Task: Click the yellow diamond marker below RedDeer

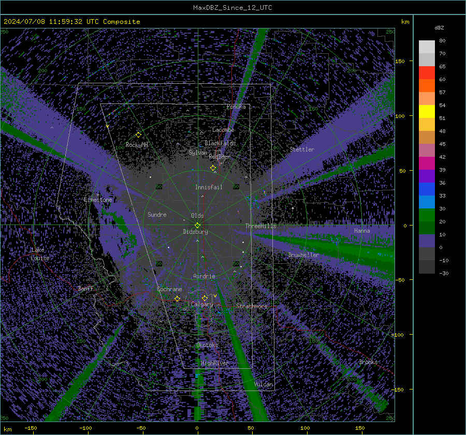Action: 213,168
